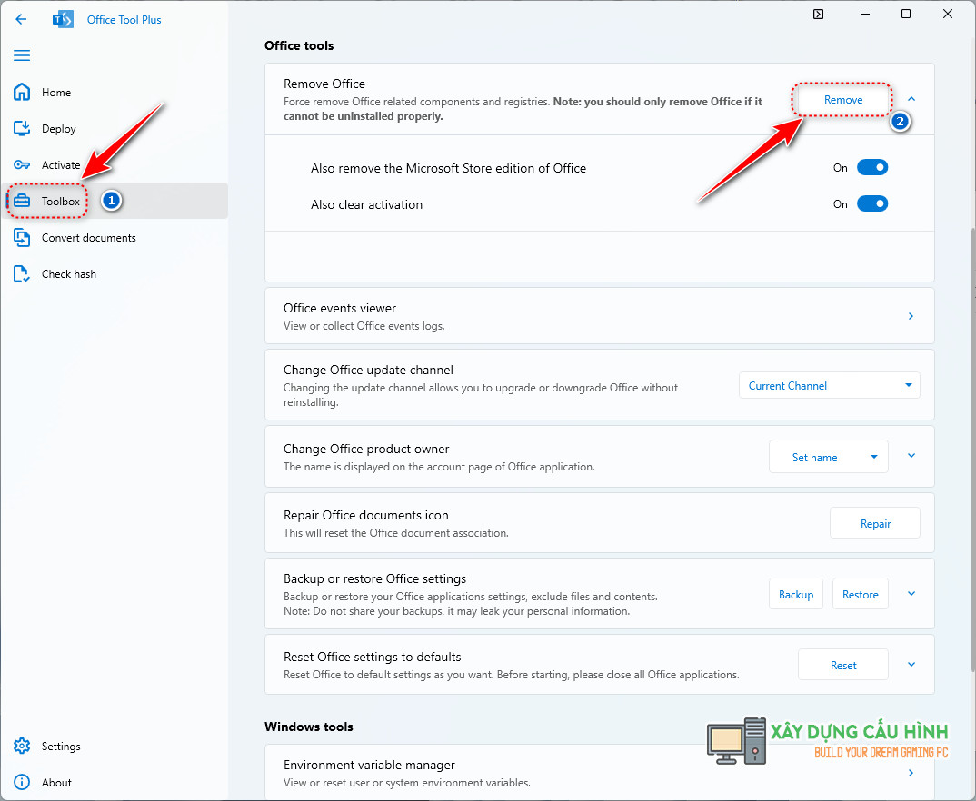
Task: Open the Current Channel dropdown
Action: point(829,385)
